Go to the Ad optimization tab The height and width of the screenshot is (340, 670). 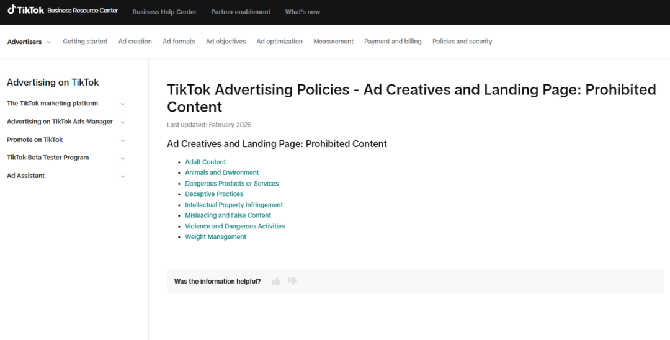279,42
